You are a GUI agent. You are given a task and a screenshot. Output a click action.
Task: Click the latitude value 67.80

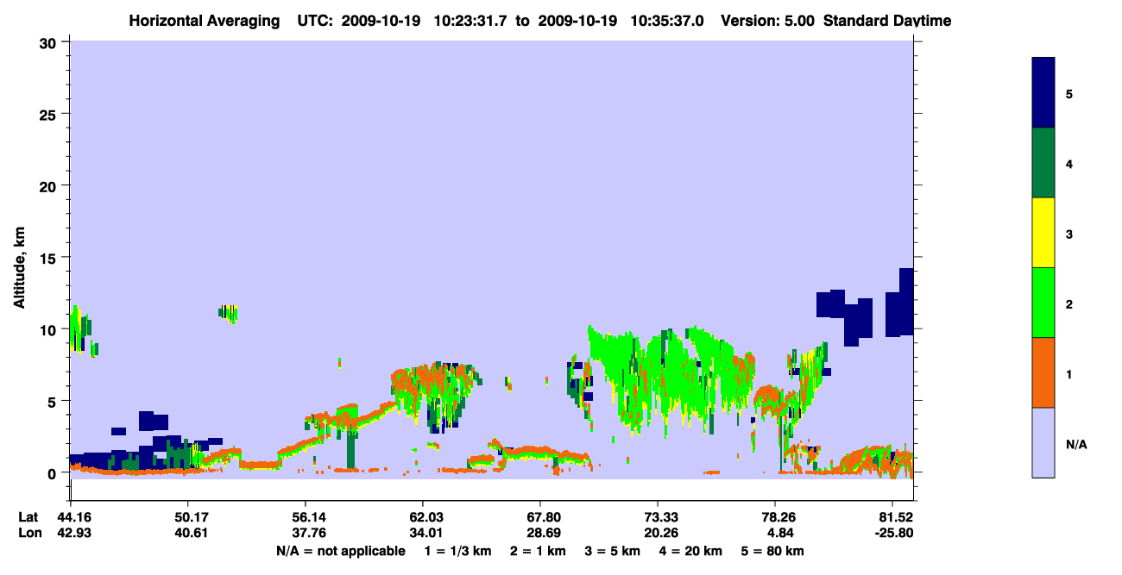(540, 517)
